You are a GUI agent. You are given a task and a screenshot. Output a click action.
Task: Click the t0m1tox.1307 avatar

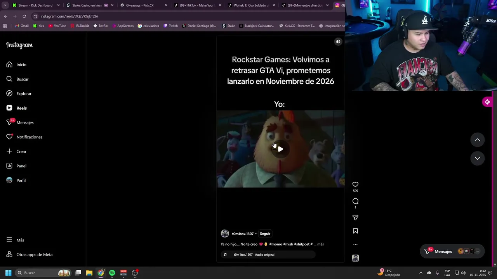(x=225, y=234)
